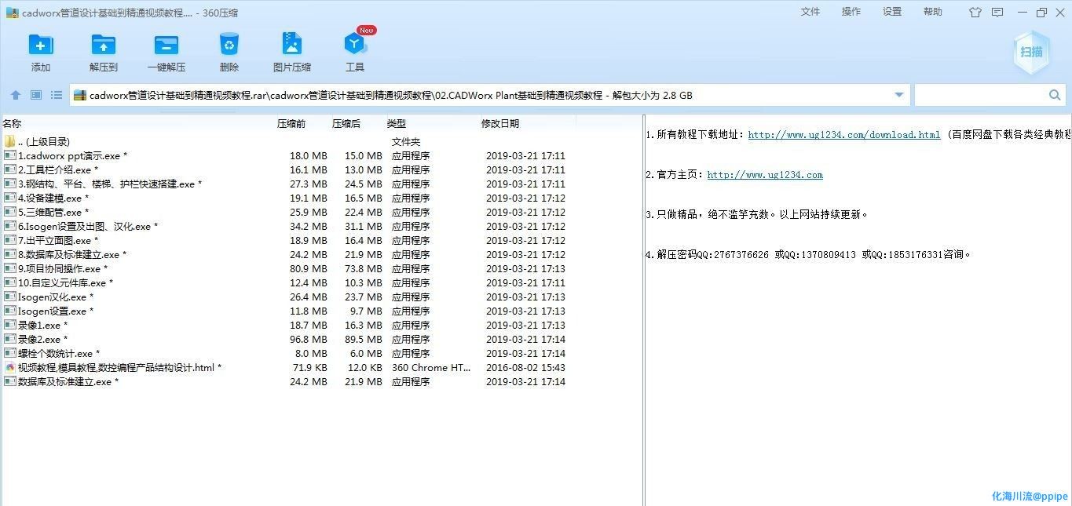The width and height of the screenshot is (1072, 506).
Task: Click the icon of 螺栓个数统计.exe
Action: pyautogui.click(x=10, y=354)
